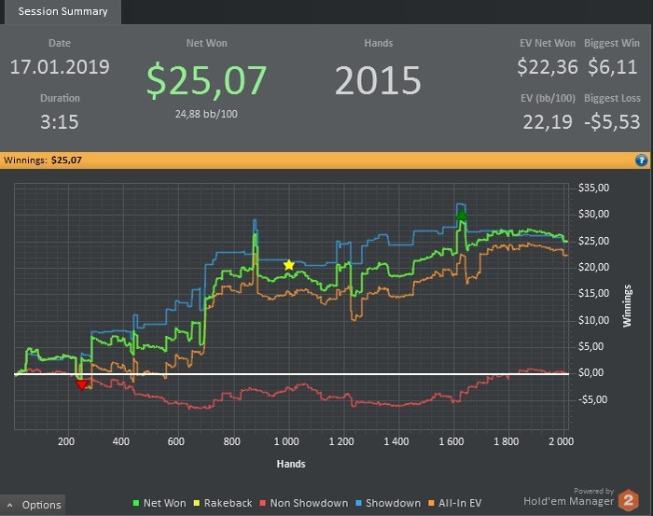Click the 22,19 EV bb/100 value

click(548, 122)
